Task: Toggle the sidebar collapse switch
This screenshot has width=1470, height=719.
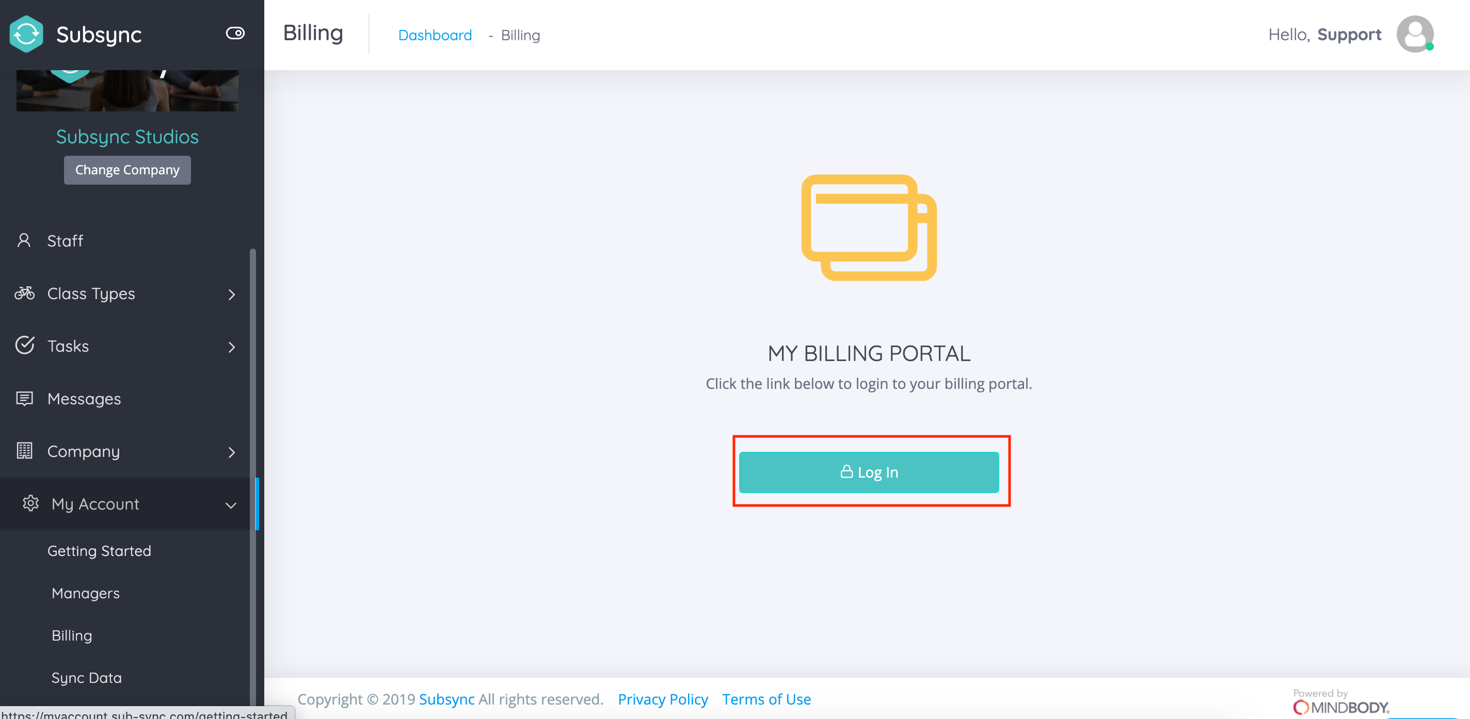Action: pyautogui.click(x=235, y=33)
